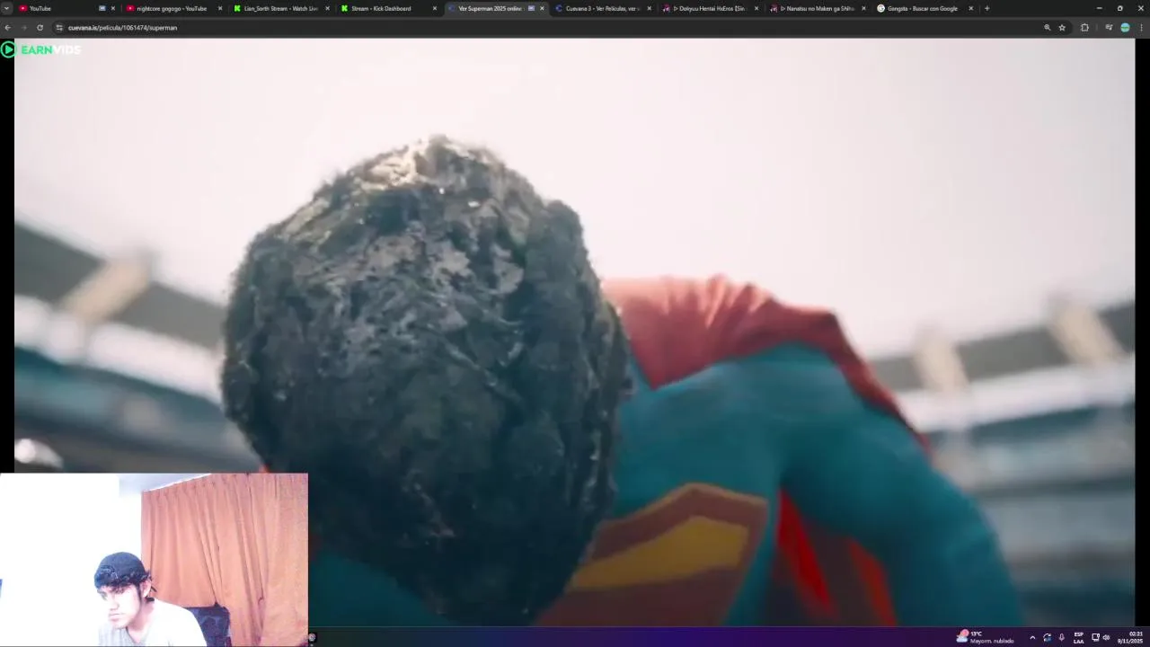Close the Stream - Kick Dashboard tab

[x=435, y=8]
